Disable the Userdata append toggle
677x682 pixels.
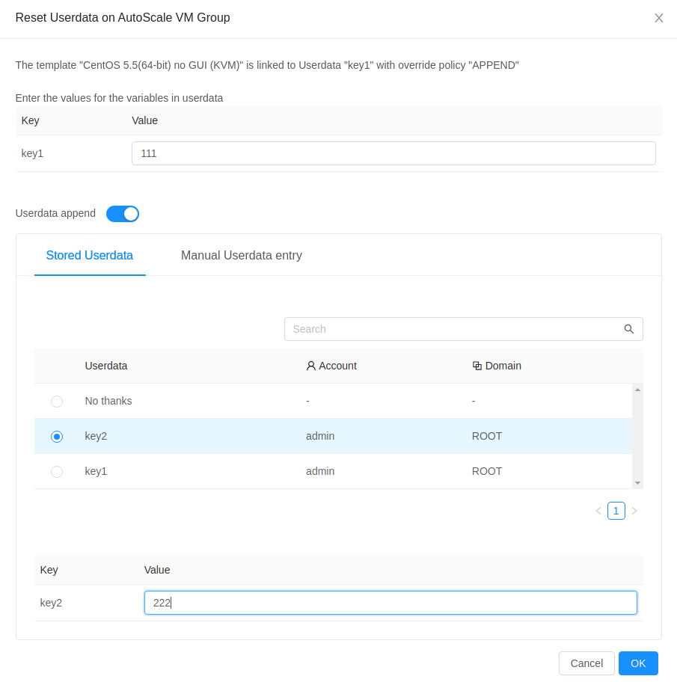pos(122,214)
